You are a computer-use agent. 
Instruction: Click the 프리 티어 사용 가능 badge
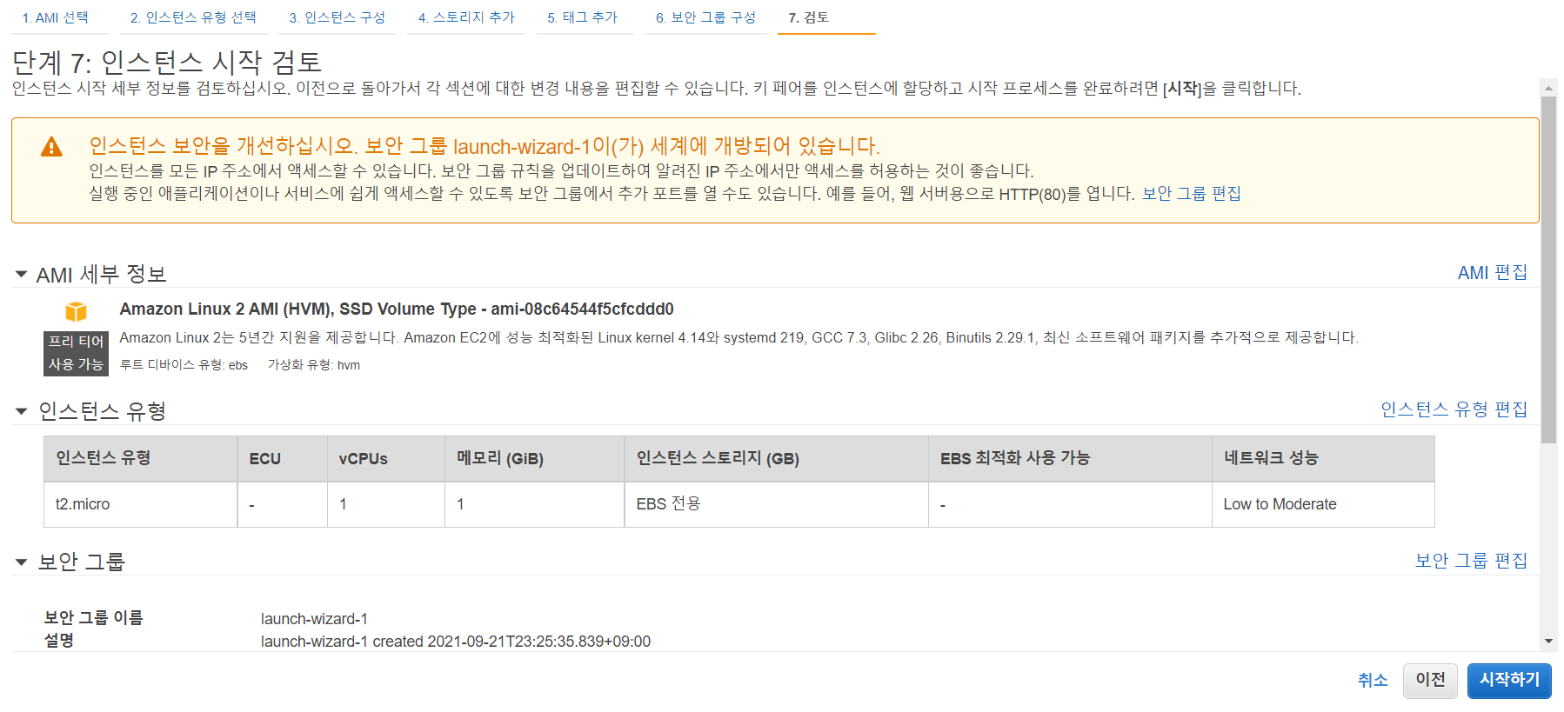(x=76, y=353)
